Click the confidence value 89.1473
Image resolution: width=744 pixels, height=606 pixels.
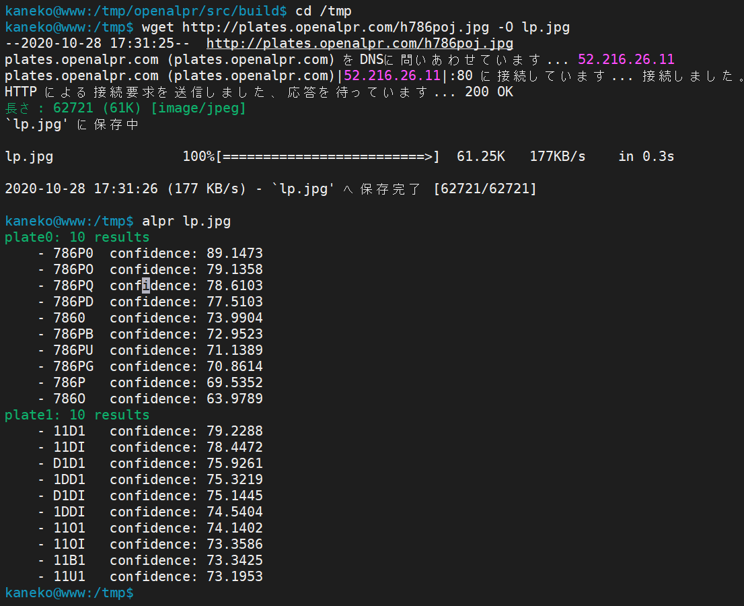pyautogui.click(x=234, y=254)
